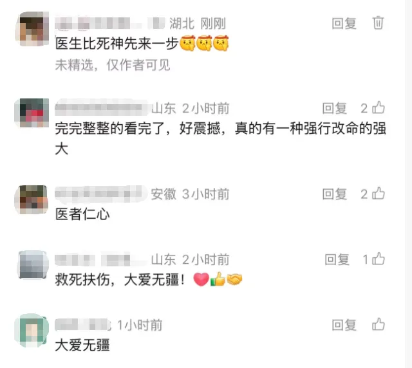The image size is (412, 368).
Task: Reply to the '完完整整的看完了' comment
Action: point(335,108)
